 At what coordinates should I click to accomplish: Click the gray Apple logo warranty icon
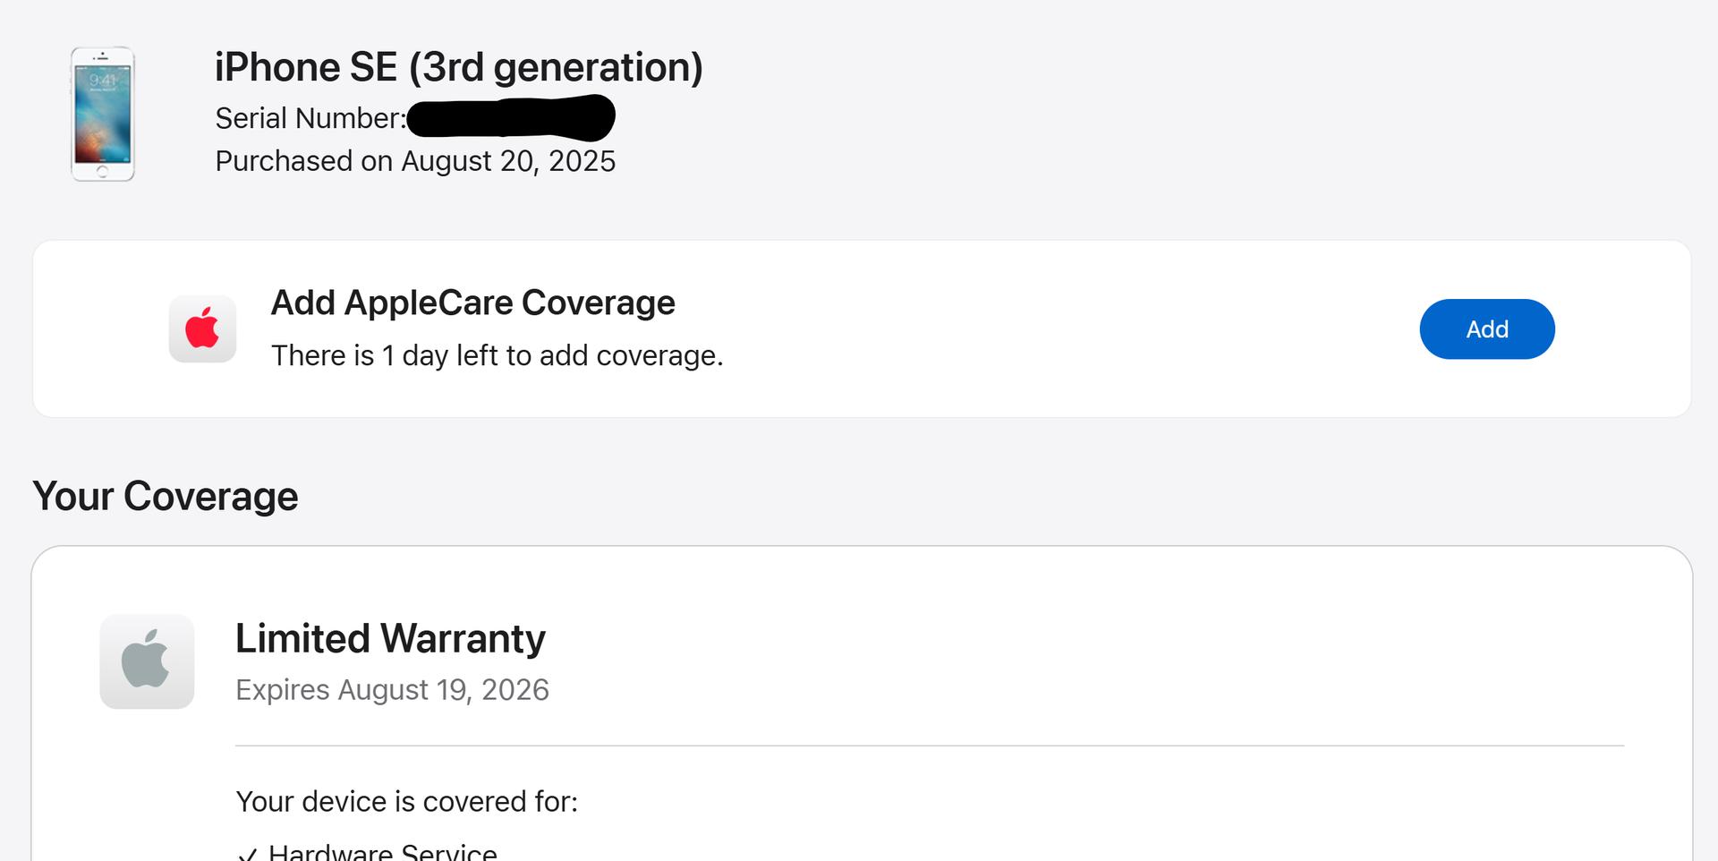click(147, 661)
